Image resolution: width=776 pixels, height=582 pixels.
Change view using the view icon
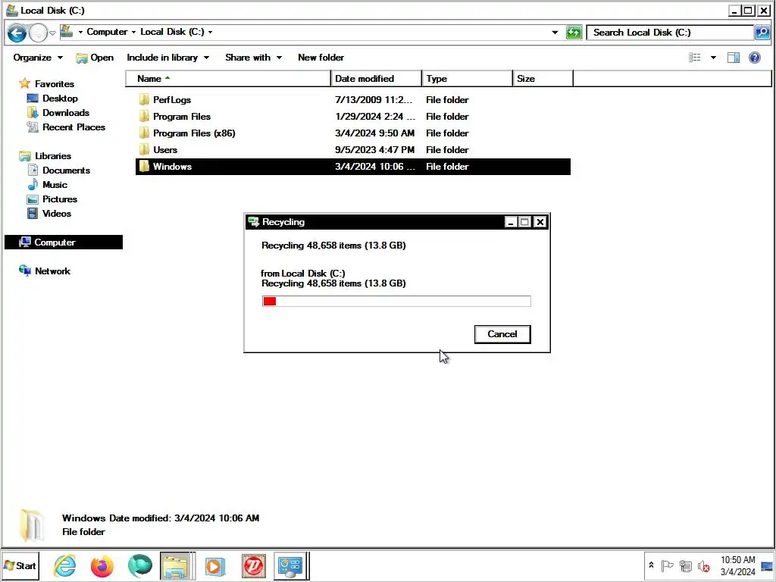694,58
